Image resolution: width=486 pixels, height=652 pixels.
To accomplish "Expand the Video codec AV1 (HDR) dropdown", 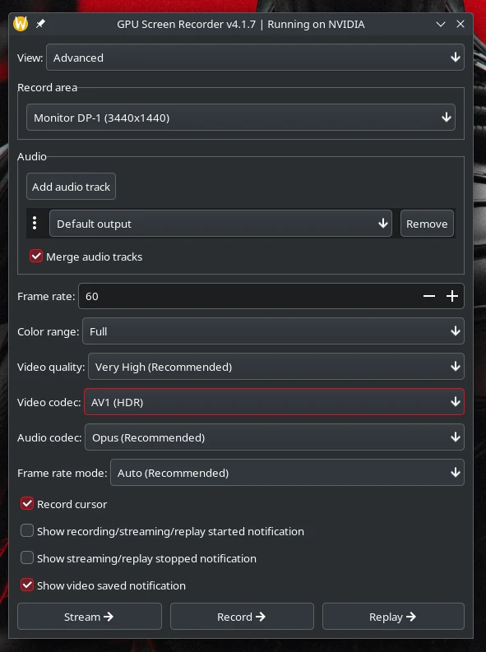I will coord(274,402).
